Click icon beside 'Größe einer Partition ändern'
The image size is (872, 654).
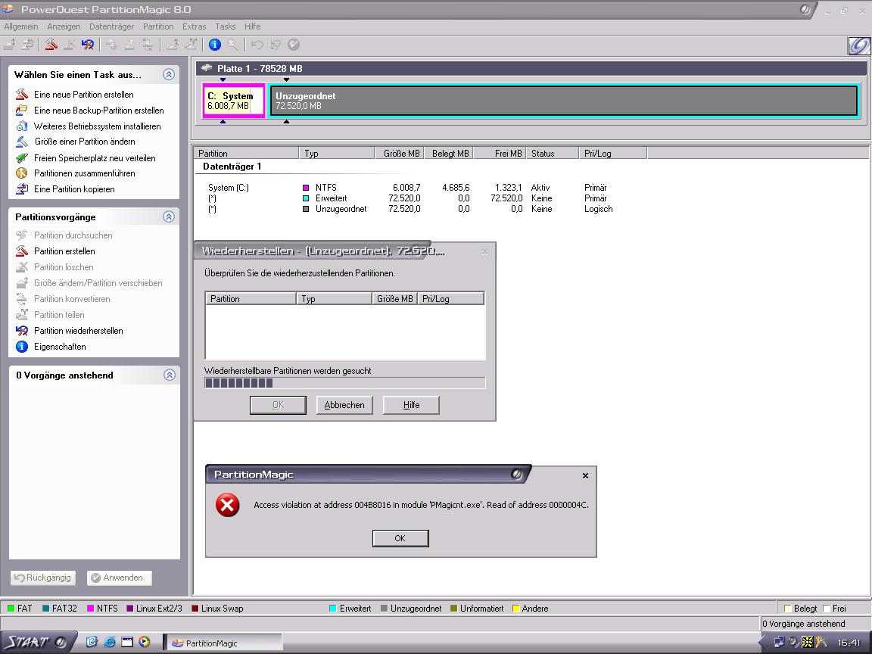(x=22, y=142)
